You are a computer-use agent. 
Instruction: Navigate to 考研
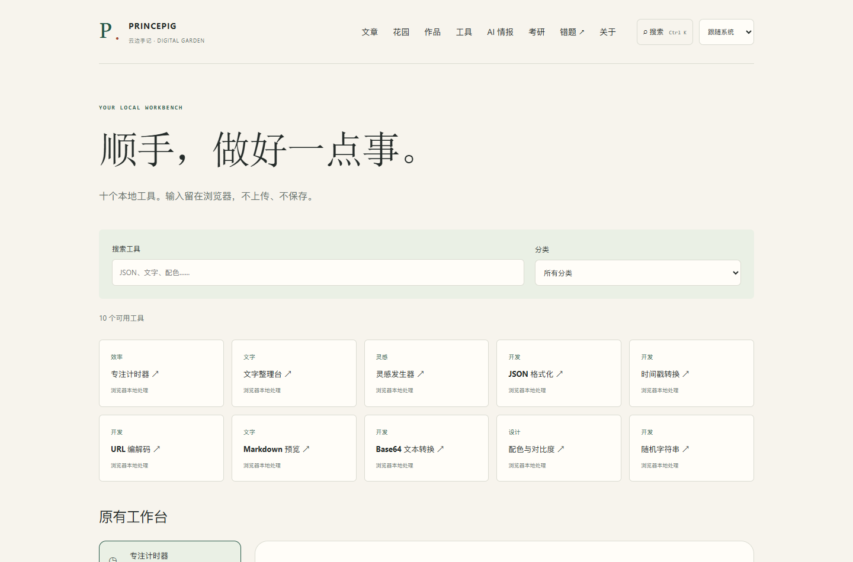click(x=537, y=32)
